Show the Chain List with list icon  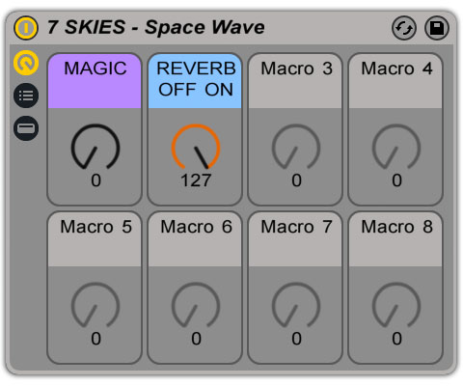[26, 96]
